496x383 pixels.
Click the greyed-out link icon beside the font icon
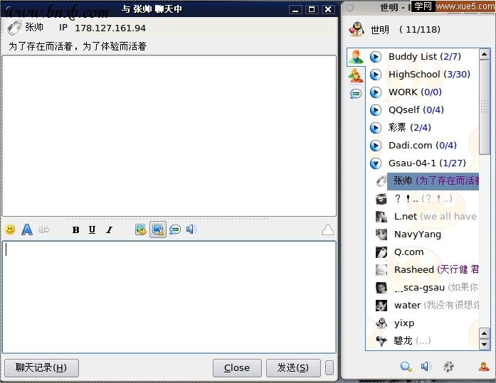[x=44, y=230]
